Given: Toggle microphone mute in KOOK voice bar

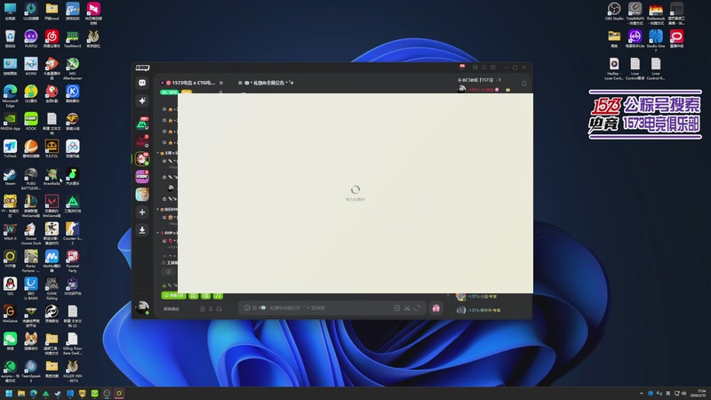Looking at the screenshot, I should (211, 308).
